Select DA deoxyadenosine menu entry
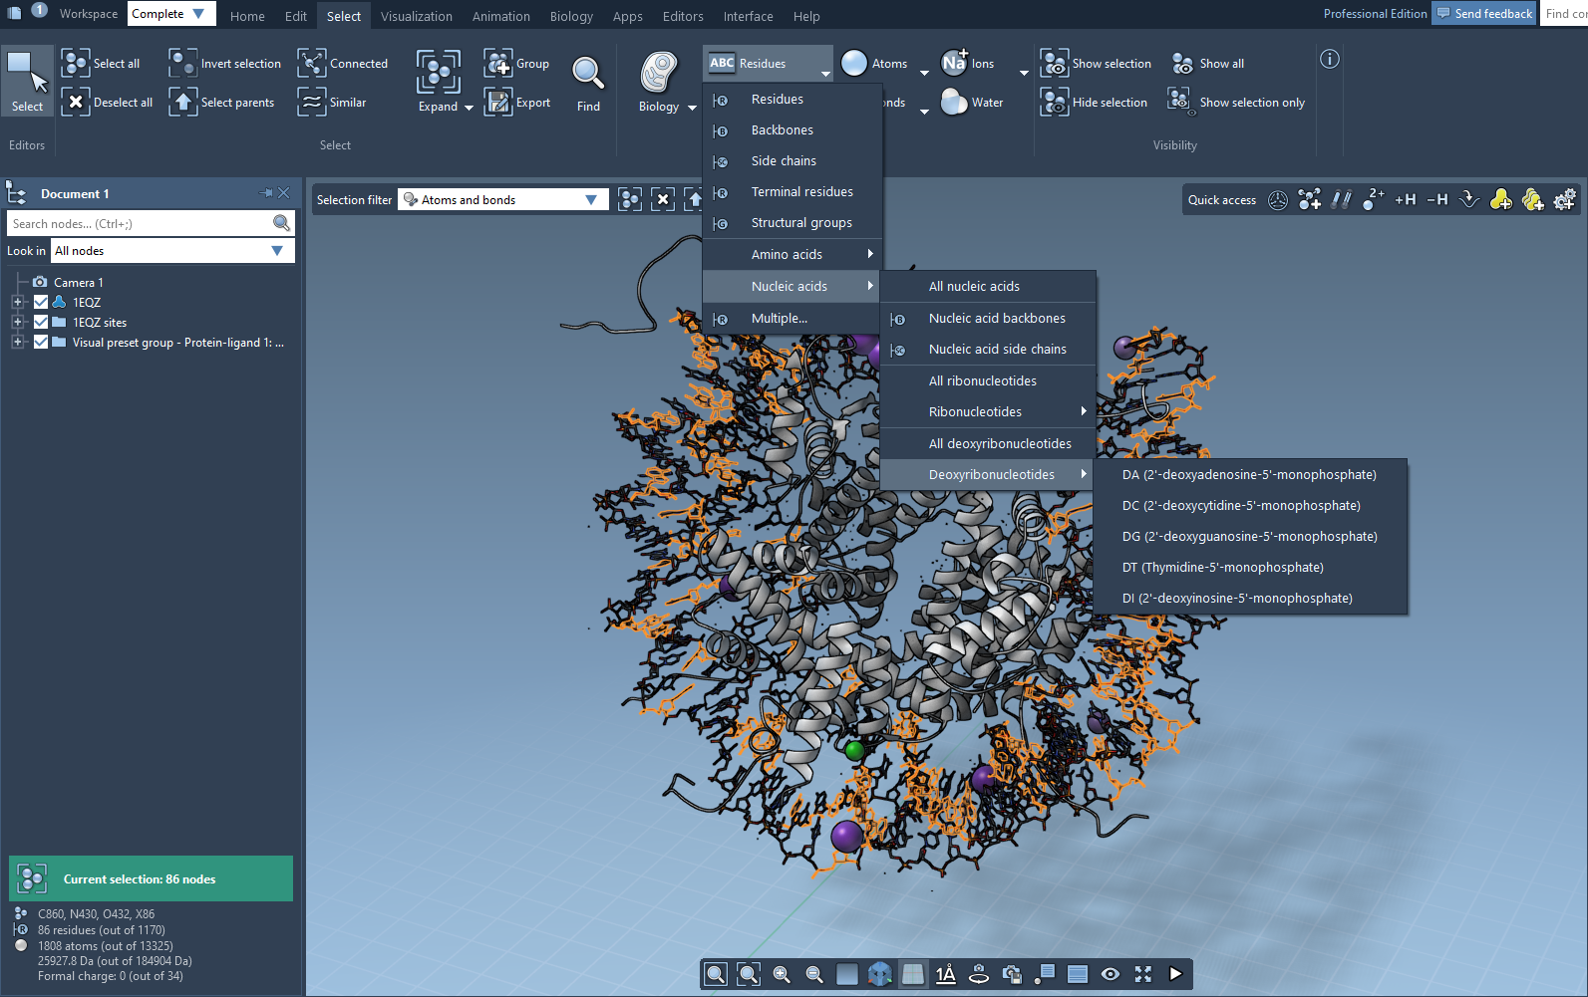The image size is (1588, 997). (x=1248, y=475)
